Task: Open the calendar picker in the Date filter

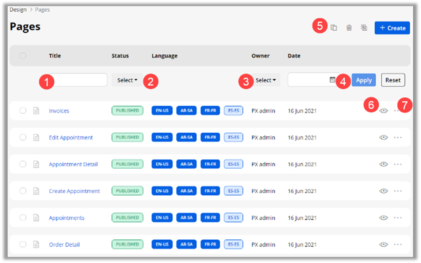Action: point(332,80)
